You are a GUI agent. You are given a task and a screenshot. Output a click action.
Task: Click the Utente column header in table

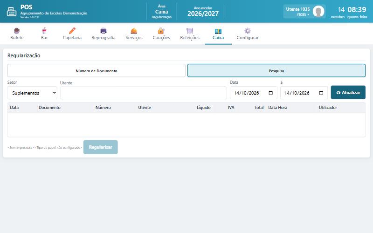tap(145, 108)
